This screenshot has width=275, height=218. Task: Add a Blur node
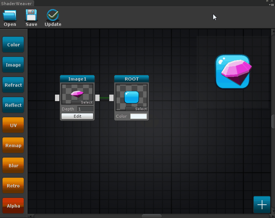click(13, 165)
